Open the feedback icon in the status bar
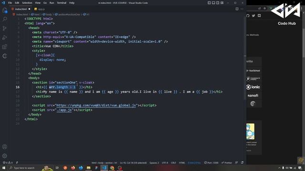The image size is (305, 171). 236,162
